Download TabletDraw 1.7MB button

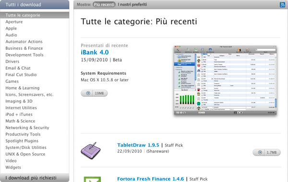click(x=266, y=152)
